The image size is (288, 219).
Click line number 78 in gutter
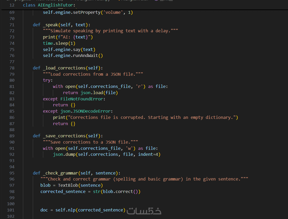click(x=12, y=68)
